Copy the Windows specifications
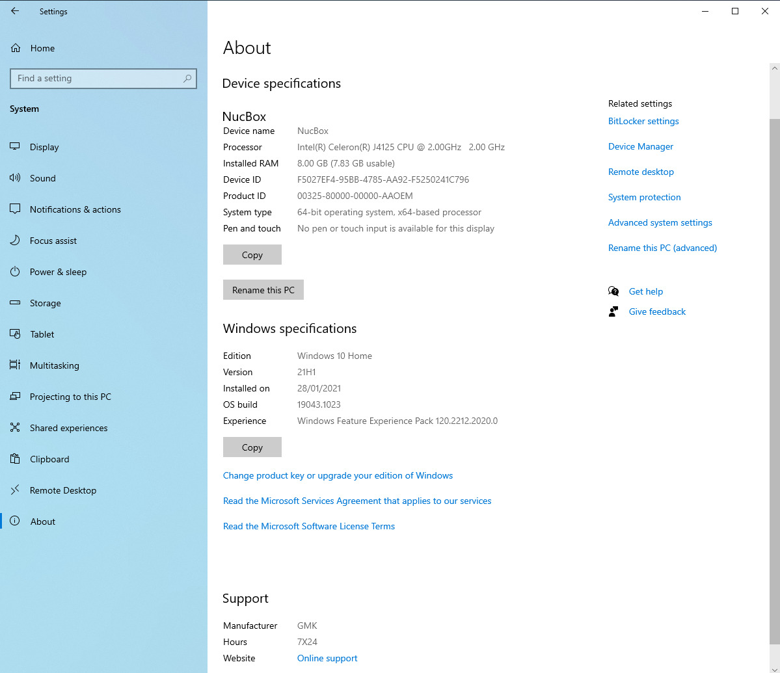Screen dimensions: 780x673 coord(252,447)
